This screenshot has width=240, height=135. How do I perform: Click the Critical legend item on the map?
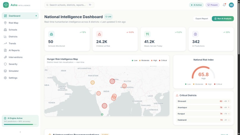tap(163, 60)
